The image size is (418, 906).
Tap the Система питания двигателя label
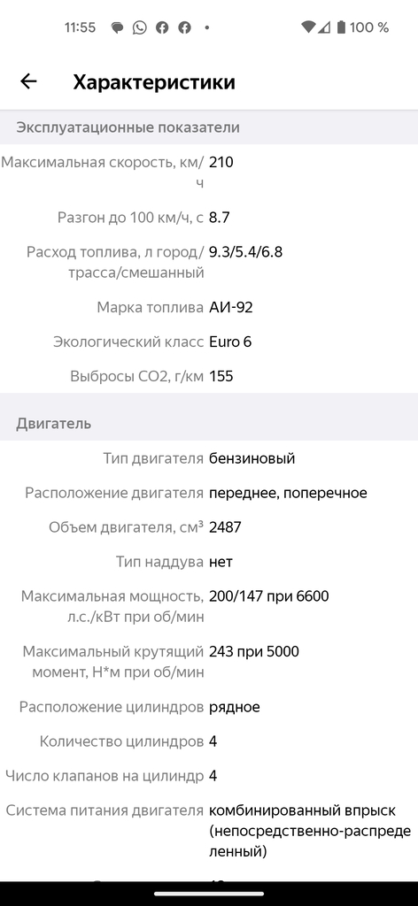104,810
